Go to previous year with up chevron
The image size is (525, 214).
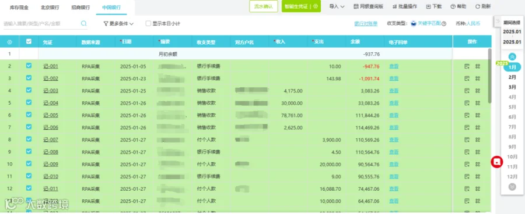click(x=512, y=57)
